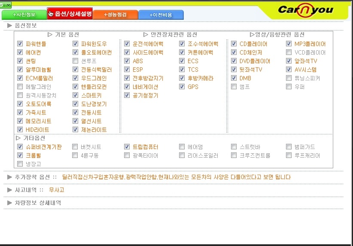The image size is (353, 246).
Task: Select the 옵션/상세설명 tab
Action: click(x=70, y=14)
